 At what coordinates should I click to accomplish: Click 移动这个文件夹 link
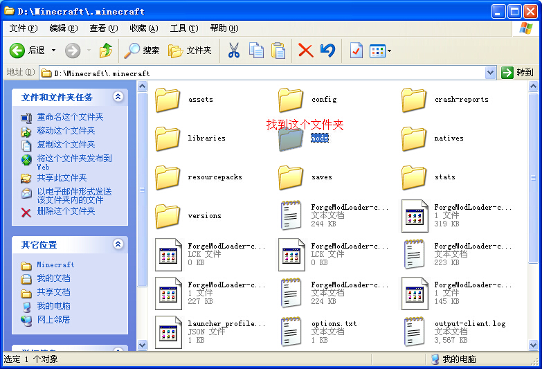pyautogui.click(x=66, y=131)
